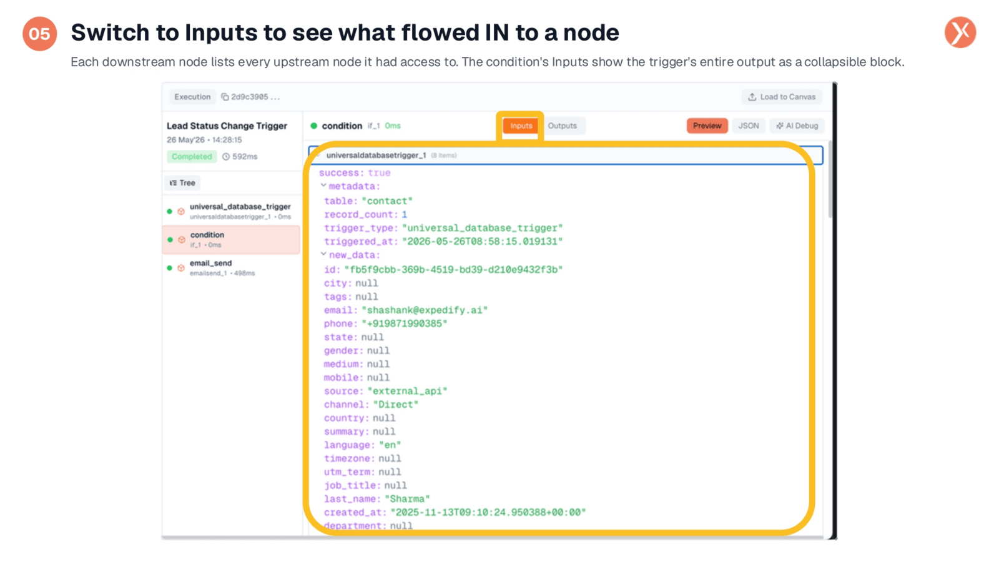Viewport: 999px width, 562px height.
Task: Open the AI Debug view
Action: [x=797, y=126]
